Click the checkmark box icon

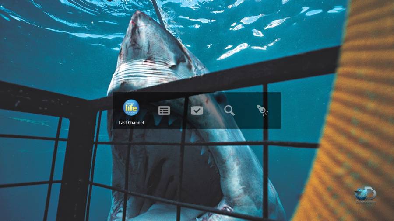click(197, 110)
